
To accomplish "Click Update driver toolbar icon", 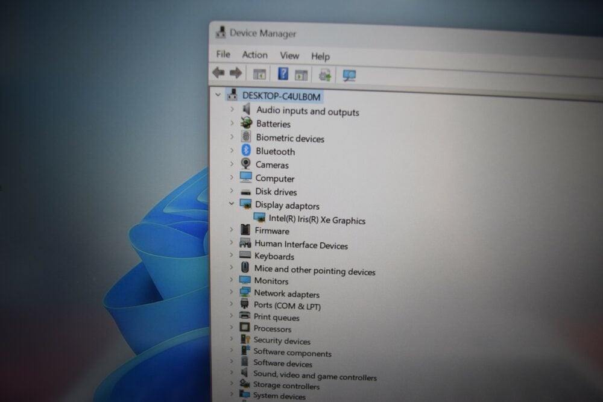I will (x=325, y=75).
